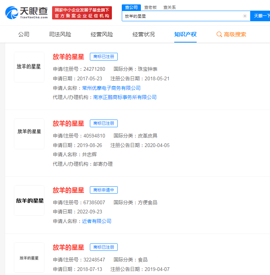The image size is (270, 275).
Task: Open 放羊的星星 title in 方便食品 result
Action: point(69,190)
